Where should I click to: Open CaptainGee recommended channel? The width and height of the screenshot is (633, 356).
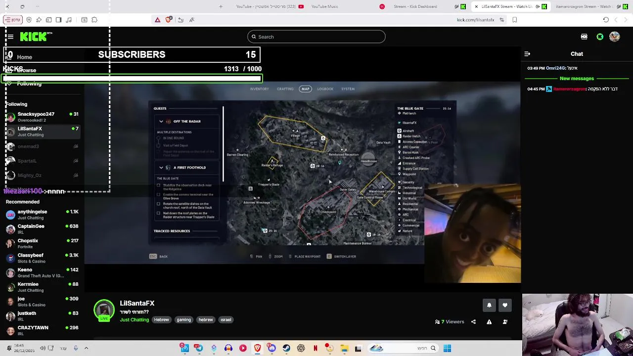pos(42,229)
